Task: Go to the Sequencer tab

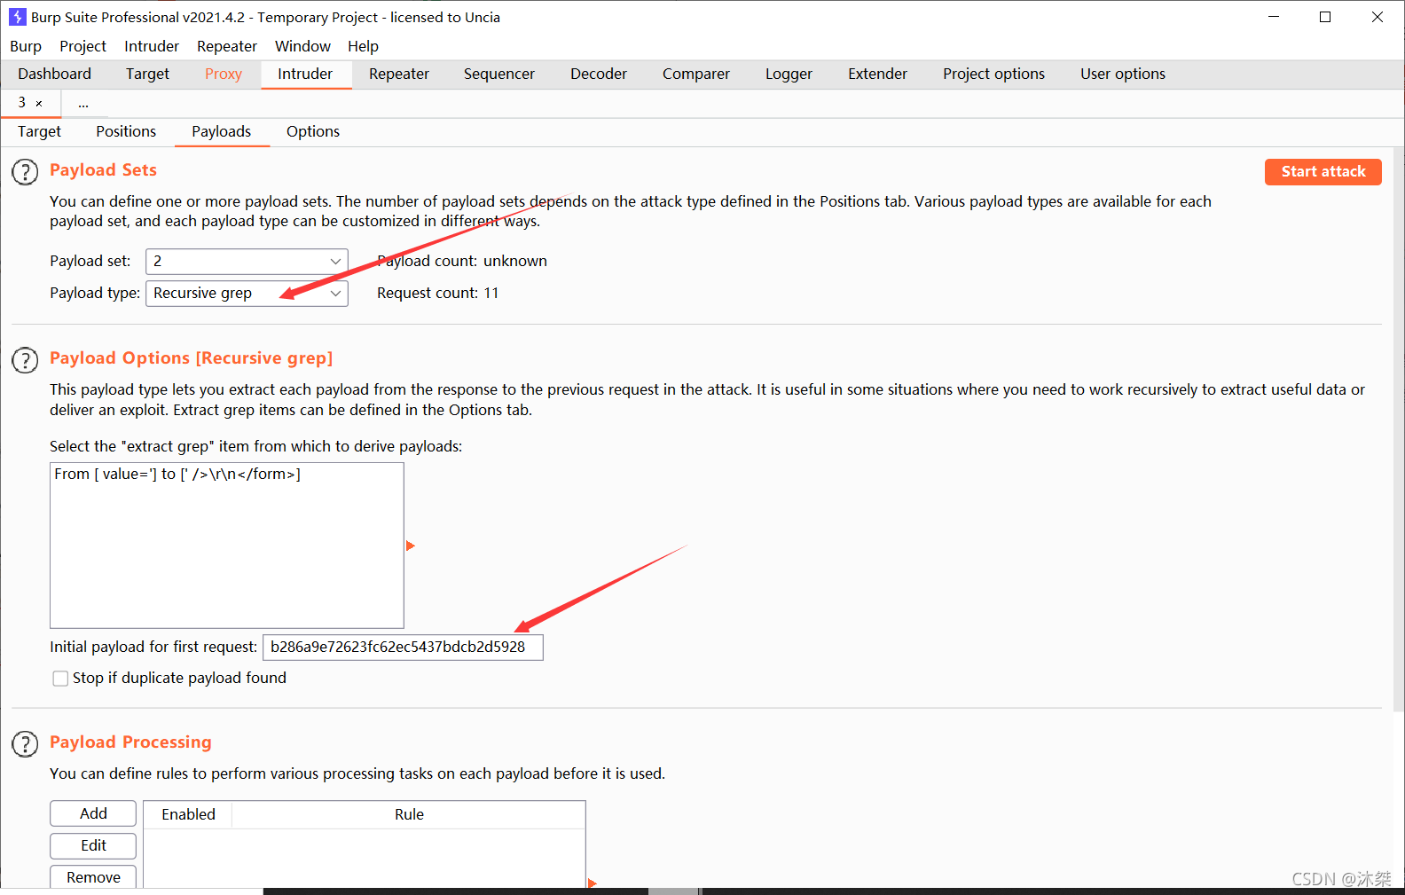Action: tap(499, 75)
